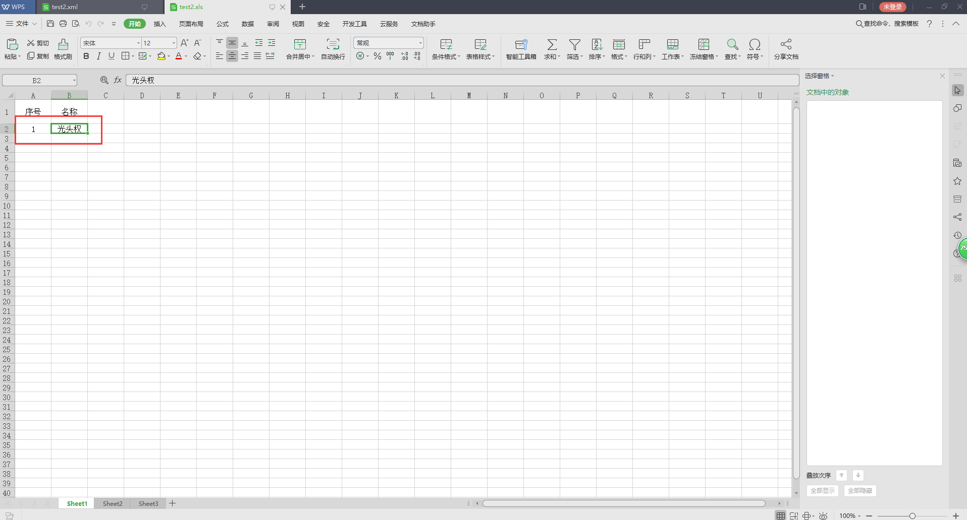Screen dimensions: 967x520
Task: Click the Sort (排序) A-Z icon
Action: click(597, 44)
